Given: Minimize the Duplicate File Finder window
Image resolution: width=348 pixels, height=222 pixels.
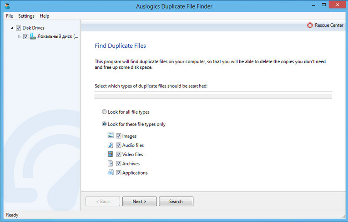Looking at the screenshot, I should 313,5.
